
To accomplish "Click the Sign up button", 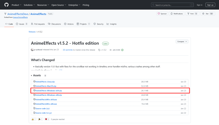I will (x=210, y=5).
